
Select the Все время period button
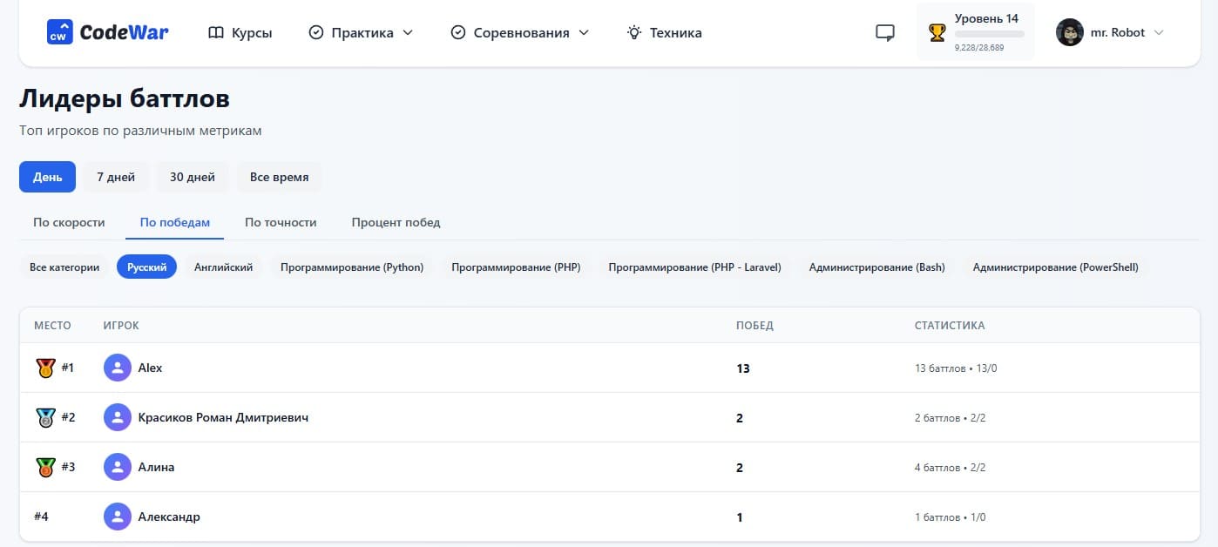279,176
